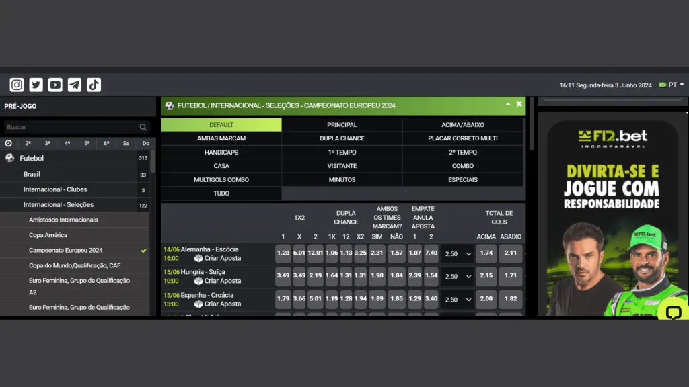Image resolution: width=689 pixels, height=387 pixels.
Task: Close the Campeonato Europeu 2024 panel
Action: [519, 105]
